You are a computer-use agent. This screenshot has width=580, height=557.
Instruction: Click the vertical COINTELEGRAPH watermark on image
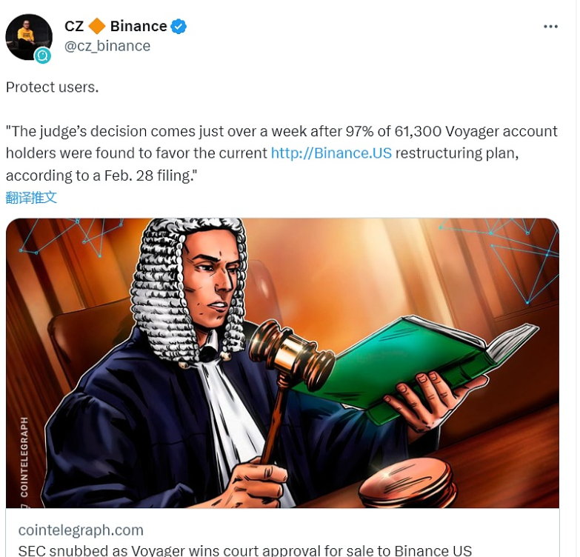pos(24,457)
